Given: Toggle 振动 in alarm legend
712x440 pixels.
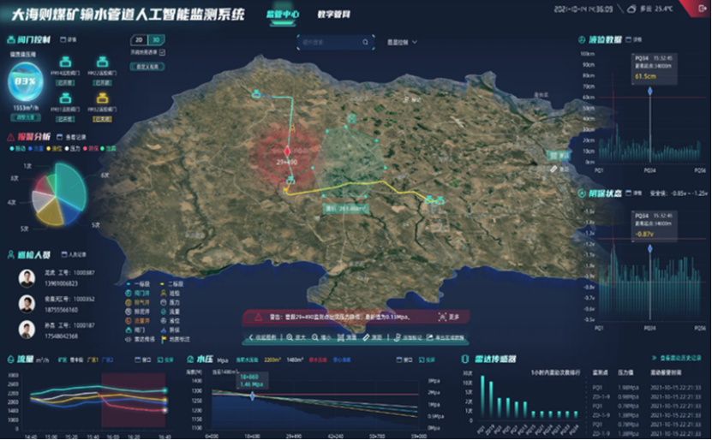Looking at the screenshot, I should (17, 148).
